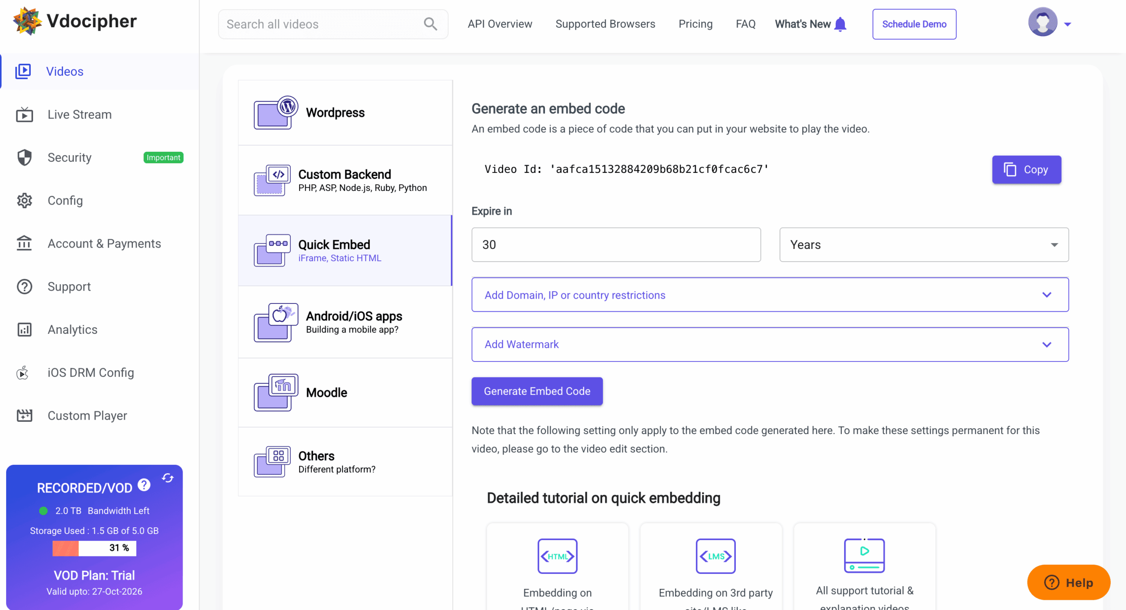Click the search magnifier icon
This screenshot has width=1126, height=610.
coord(430,24)
